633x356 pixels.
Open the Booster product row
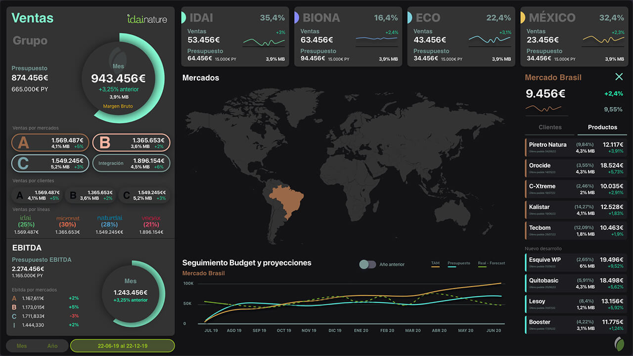(x=576, y=324)
